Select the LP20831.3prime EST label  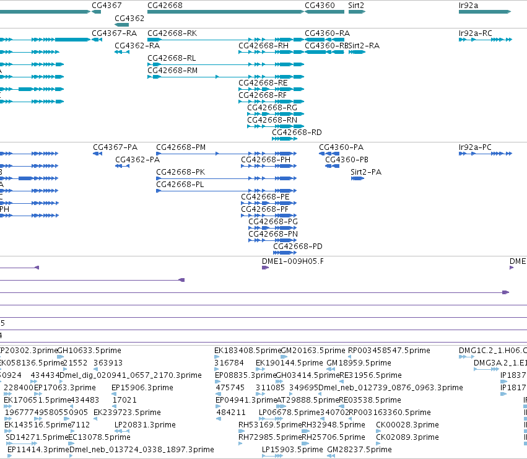145,425
